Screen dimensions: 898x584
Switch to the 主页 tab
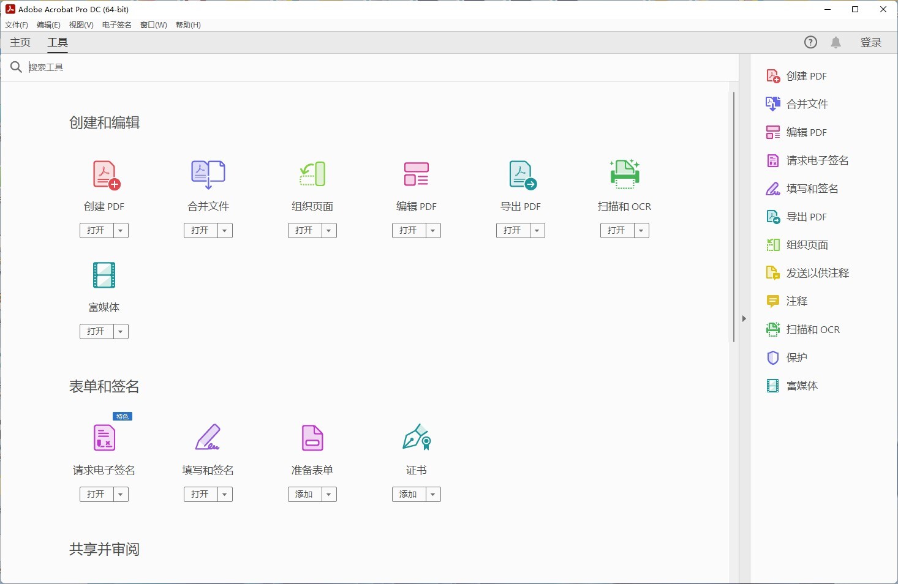pos(20,42)
